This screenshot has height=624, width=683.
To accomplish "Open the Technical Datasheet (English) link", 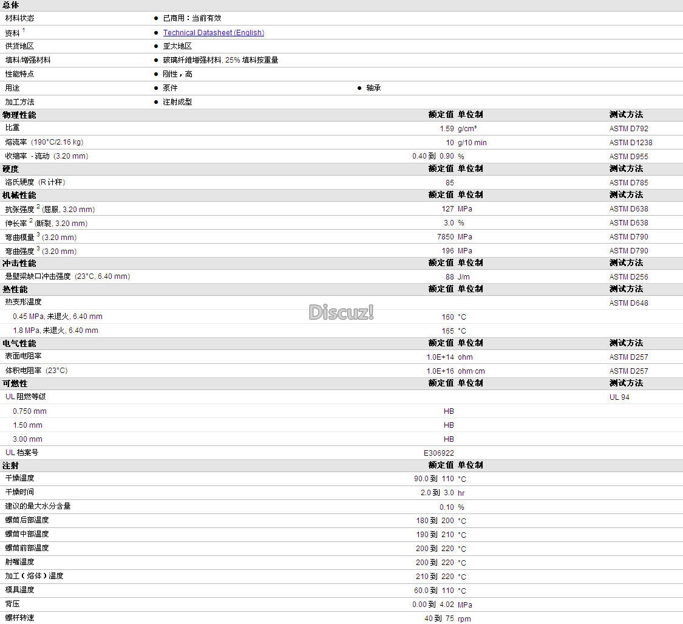I will 214,33.
